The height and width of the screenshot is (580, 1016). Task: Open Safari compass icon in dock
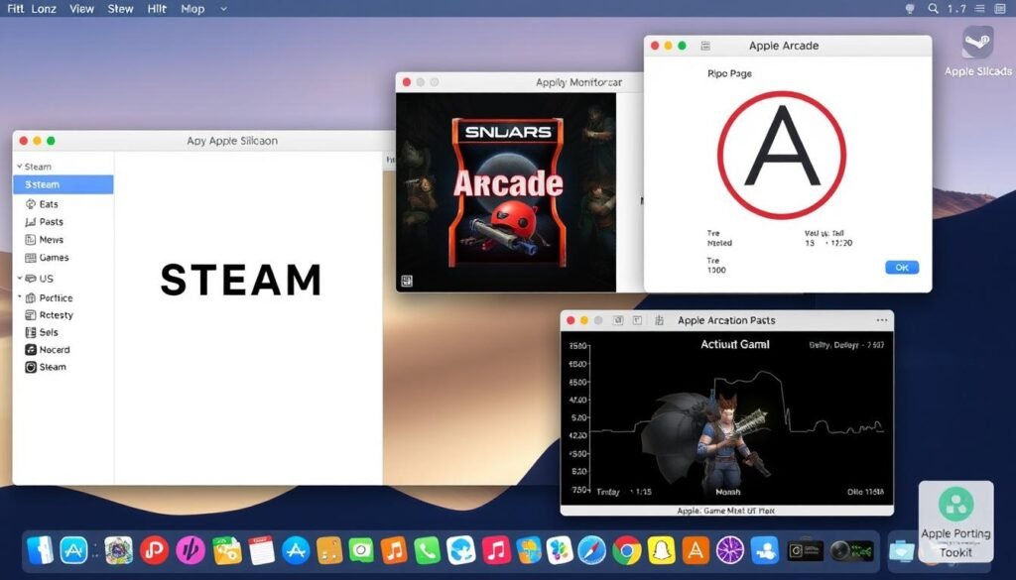(591, 551)
